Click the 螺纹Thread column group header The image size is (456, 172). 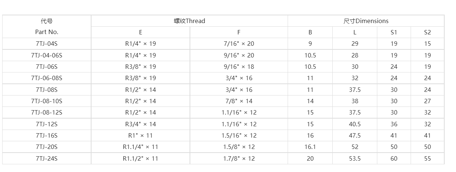pyautogui.click(x=189, y=21)
